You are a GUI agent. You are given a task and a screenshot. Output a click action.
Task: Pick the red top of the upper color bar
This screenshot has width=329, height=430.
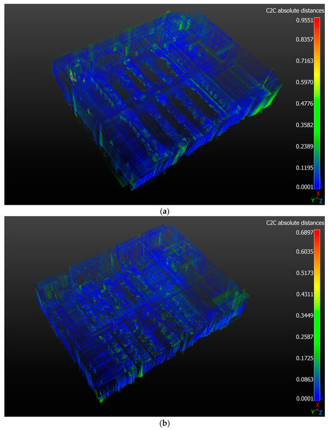pyautogui.click(x=317, y=22)
